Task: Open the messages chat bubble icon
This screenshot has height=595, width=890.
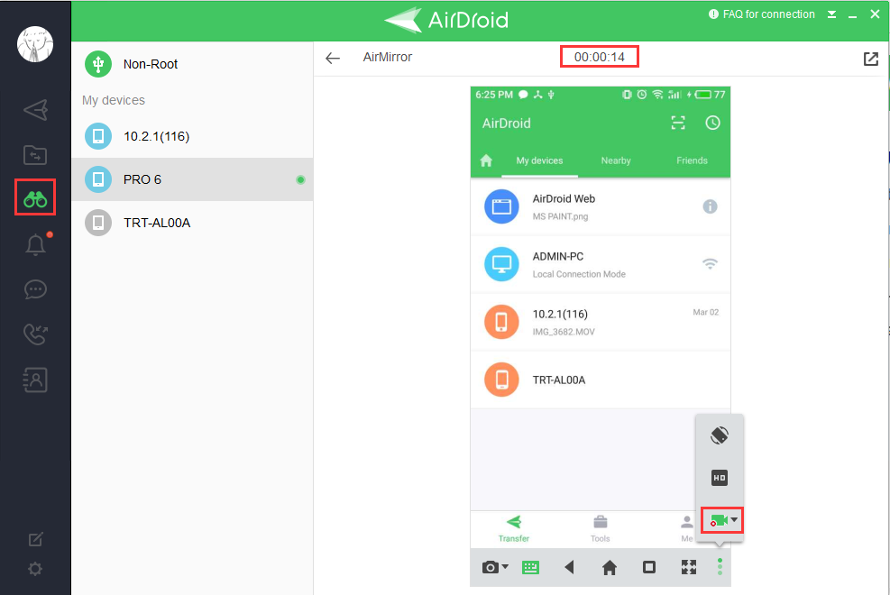Action: pyautogui.click(x=35, y=290)
